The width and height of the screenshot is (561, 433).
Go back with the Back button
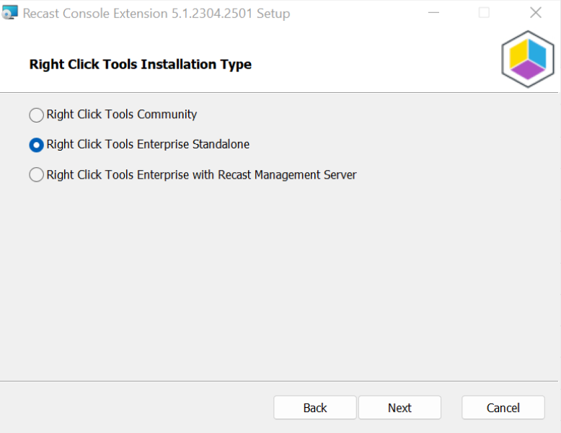tap(315, 408)
